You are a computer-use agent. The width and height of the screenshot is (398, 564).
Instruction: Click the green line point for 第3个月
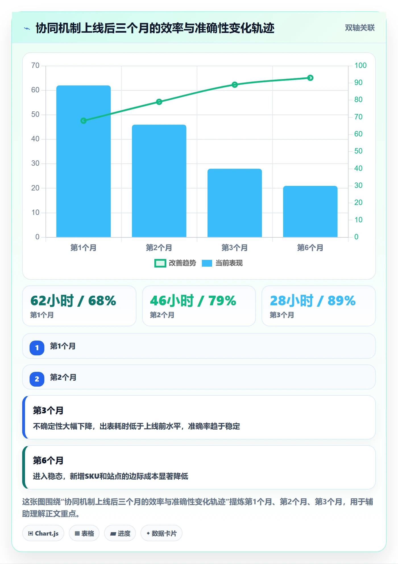click(235, 85)
